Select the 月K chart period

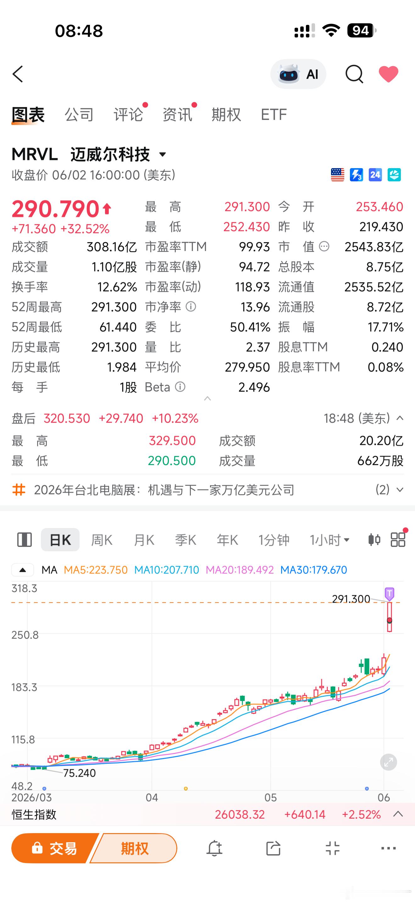[x=144, y=540]
